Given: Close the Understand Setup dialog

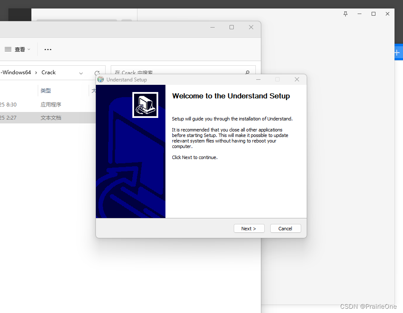Looking at the screenshot, I should (x=297, y=79).
